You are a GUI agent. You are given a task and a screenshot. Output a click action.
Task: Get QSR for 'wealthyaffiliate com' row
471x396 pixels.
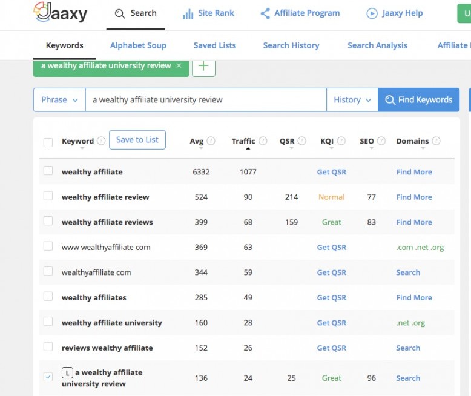tap(332, 272)
